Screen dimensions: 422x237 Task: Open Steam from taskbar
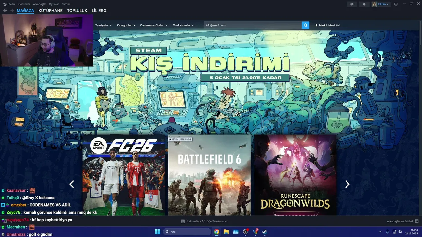(264, 232)
